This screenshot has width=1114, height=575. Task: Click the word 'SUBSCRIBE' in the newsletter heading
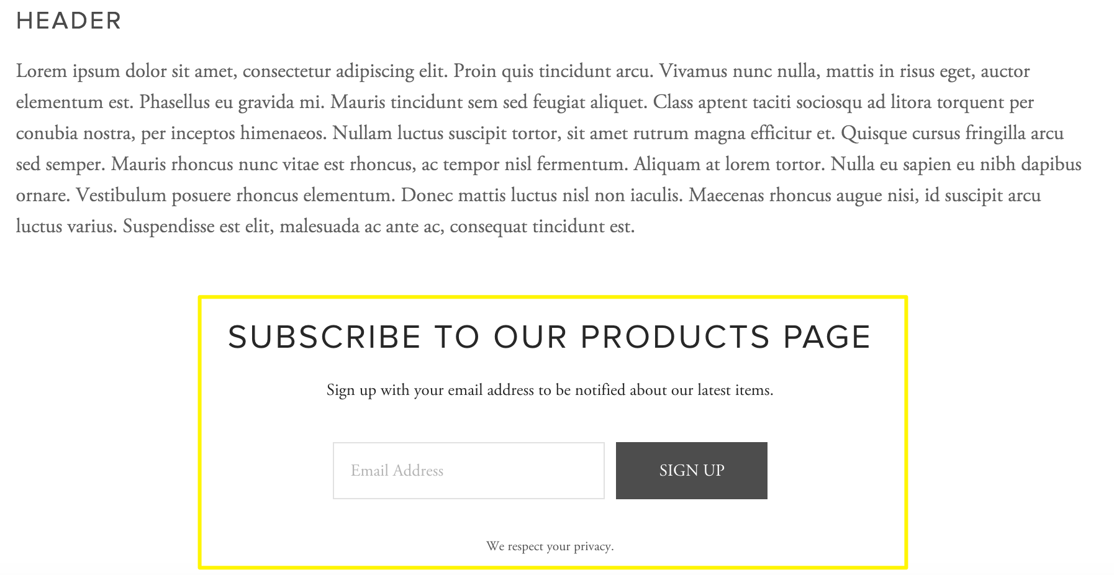(x=325, y=337)
